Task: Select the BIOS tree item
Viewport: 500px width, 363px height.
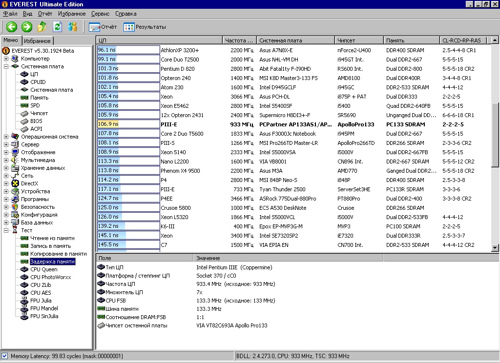Action: (x=36, y=121)
